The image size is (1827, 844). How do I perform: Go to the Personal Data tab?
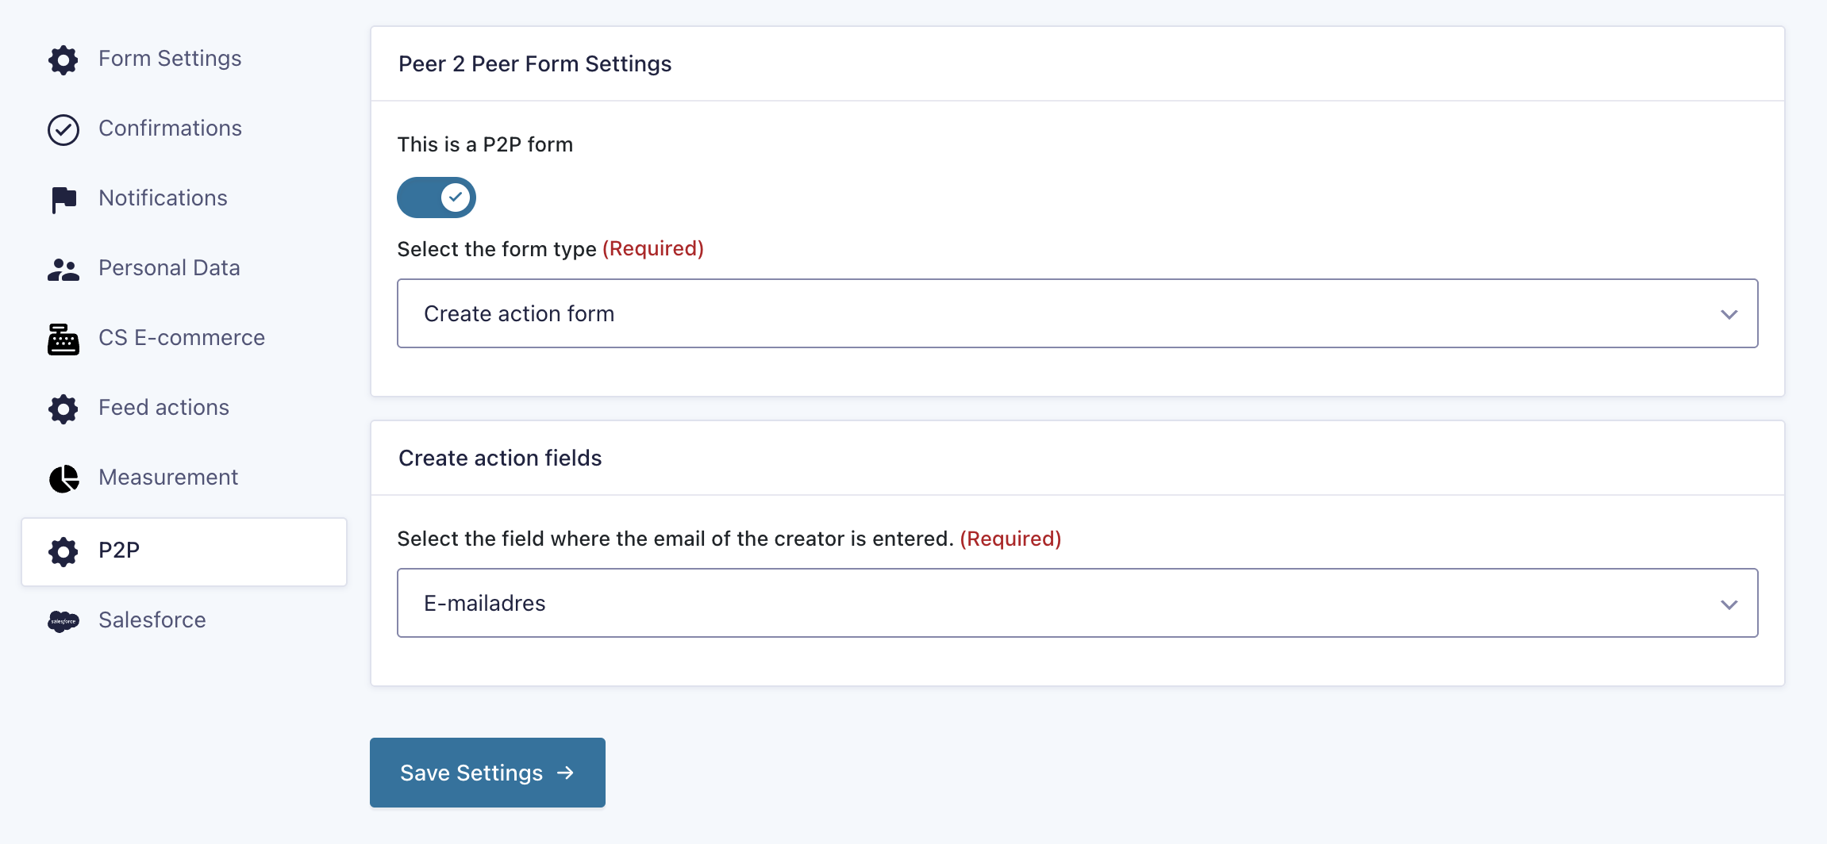[x=169, y=268]
